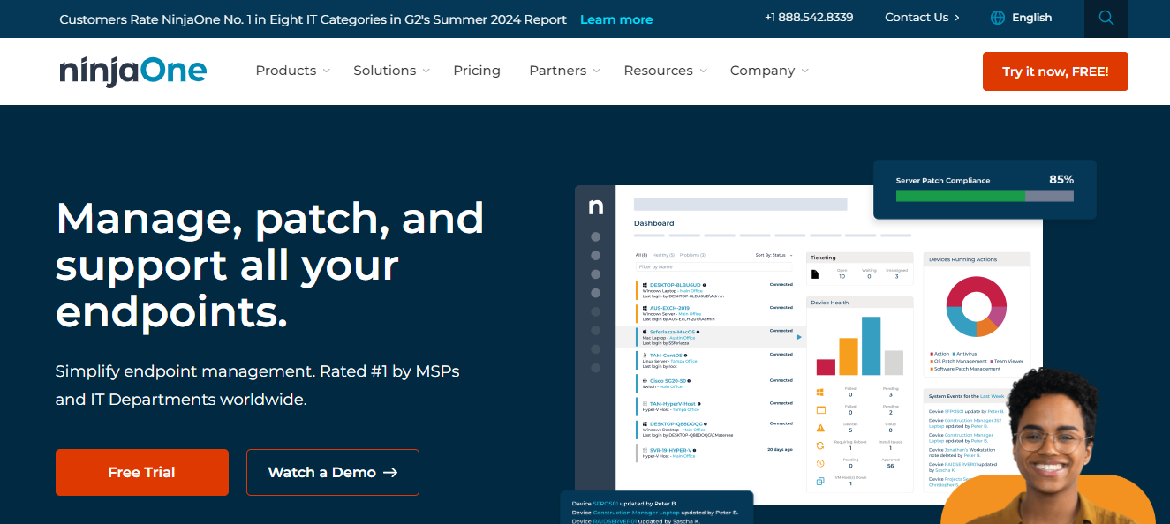Expand the Products dropdown menu
This screenshot has height=524, width=1170.
point(292,71)
